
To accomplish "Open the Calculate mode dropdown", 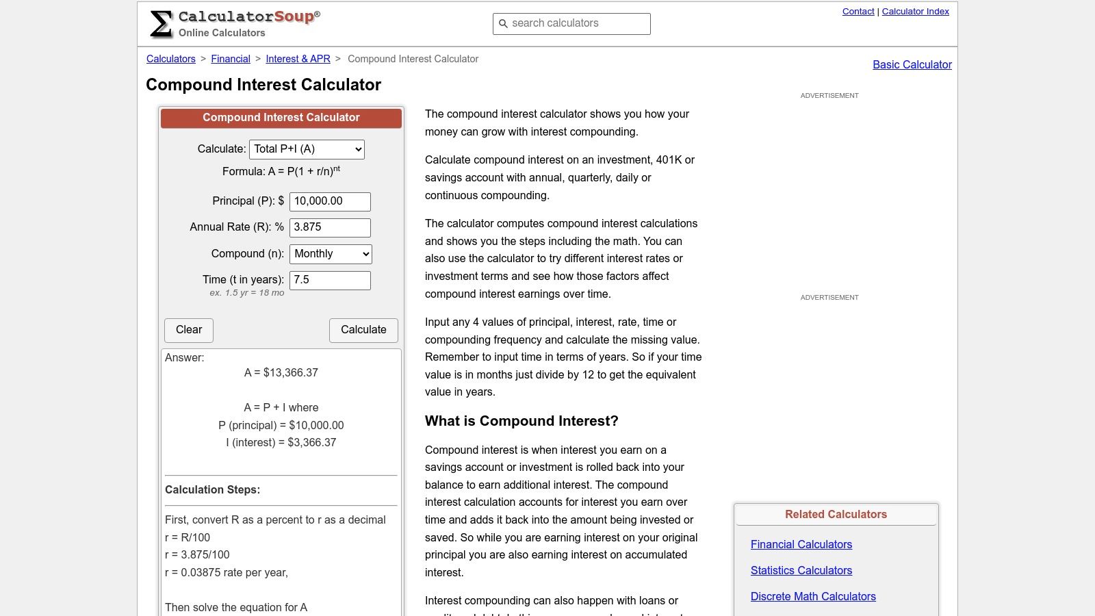I will point(306,149).
